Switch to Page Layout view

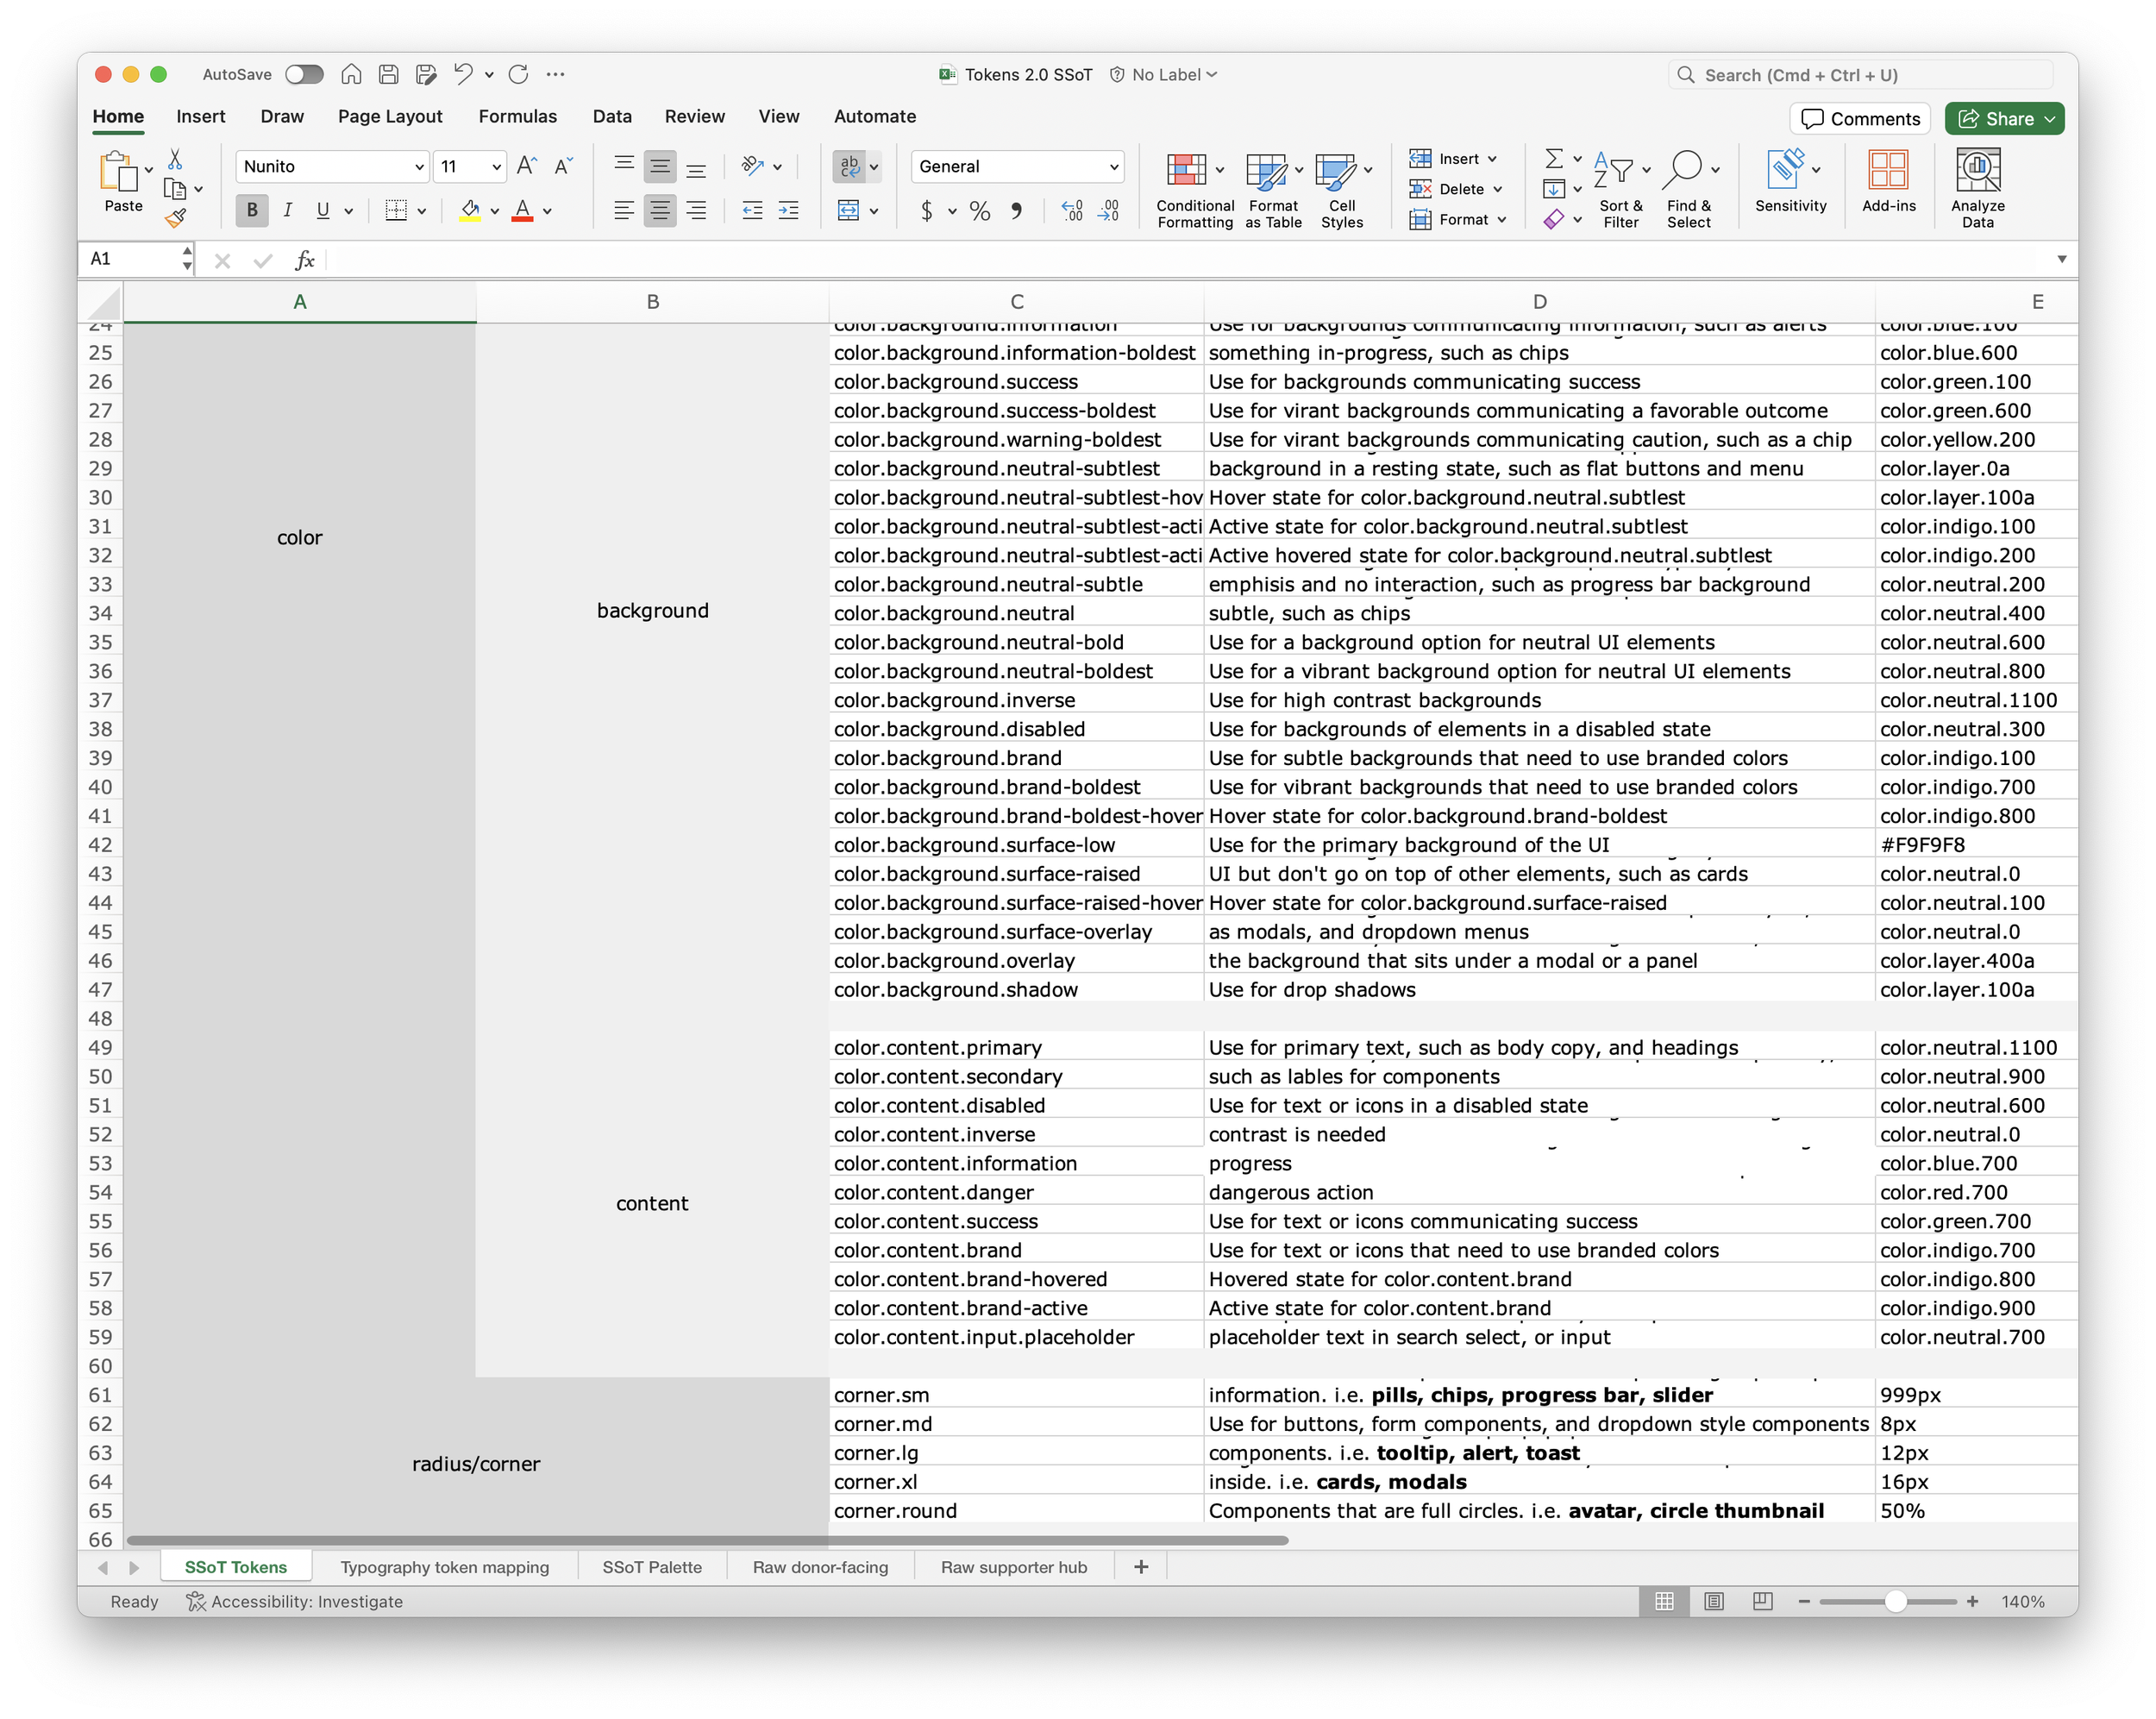coord(1714,1601)
